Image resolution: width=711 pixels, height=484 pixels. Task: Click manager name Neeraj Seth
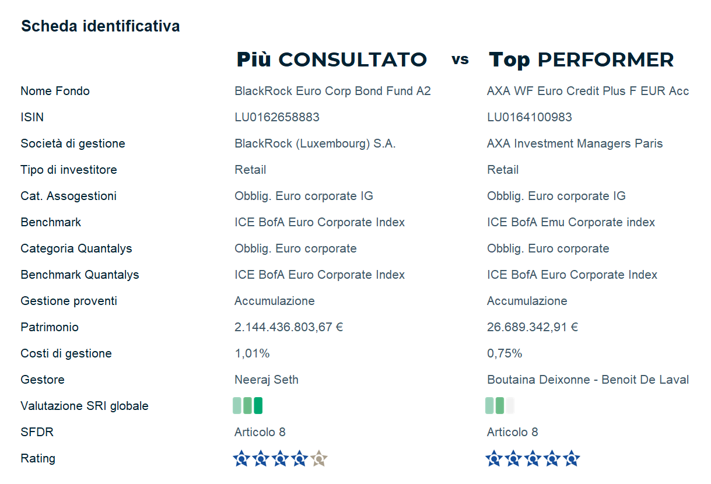pyautogui.click(x=267, y=380)
